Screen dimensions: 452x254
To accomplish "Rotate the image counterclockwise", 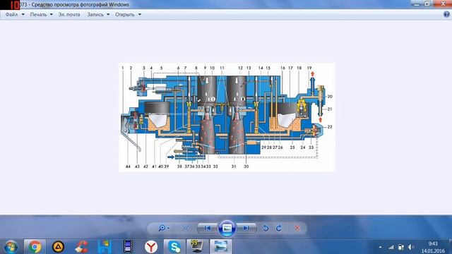I will pos(266,228).
